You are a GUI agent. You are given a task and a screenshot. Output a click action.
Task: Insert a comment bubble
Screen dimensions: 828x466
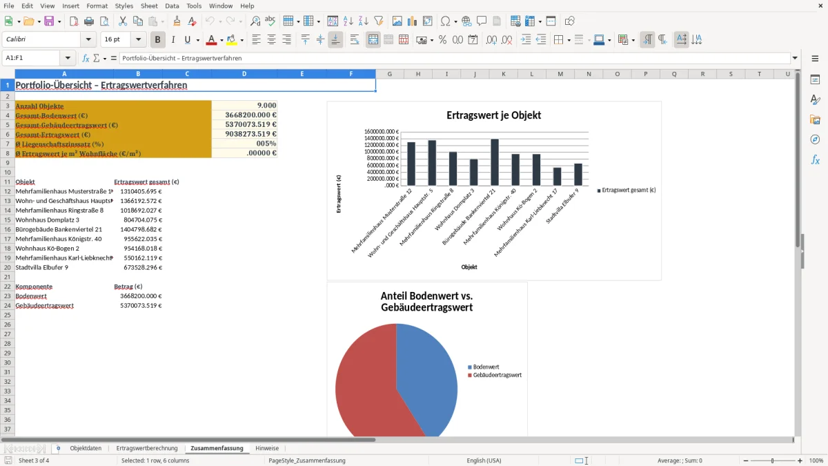(x=482, y=21)
